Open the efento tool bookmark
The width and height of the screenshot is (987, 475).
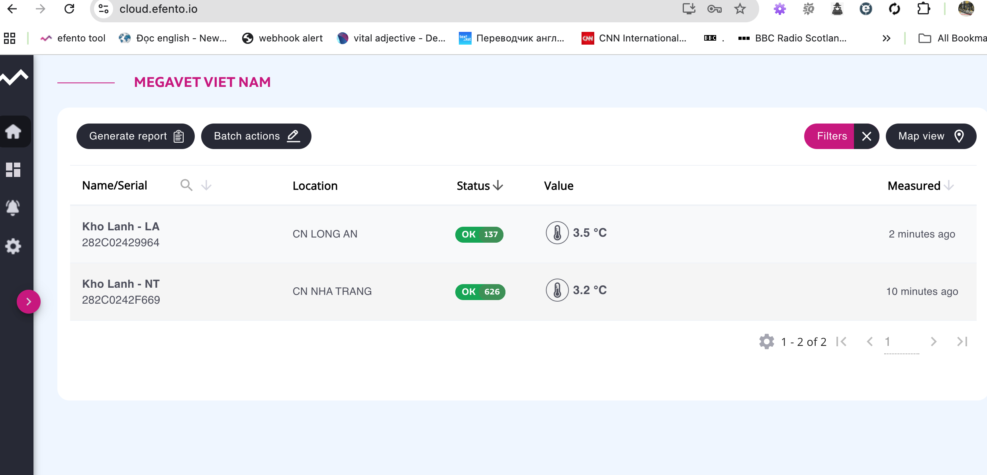click(73, 38)
